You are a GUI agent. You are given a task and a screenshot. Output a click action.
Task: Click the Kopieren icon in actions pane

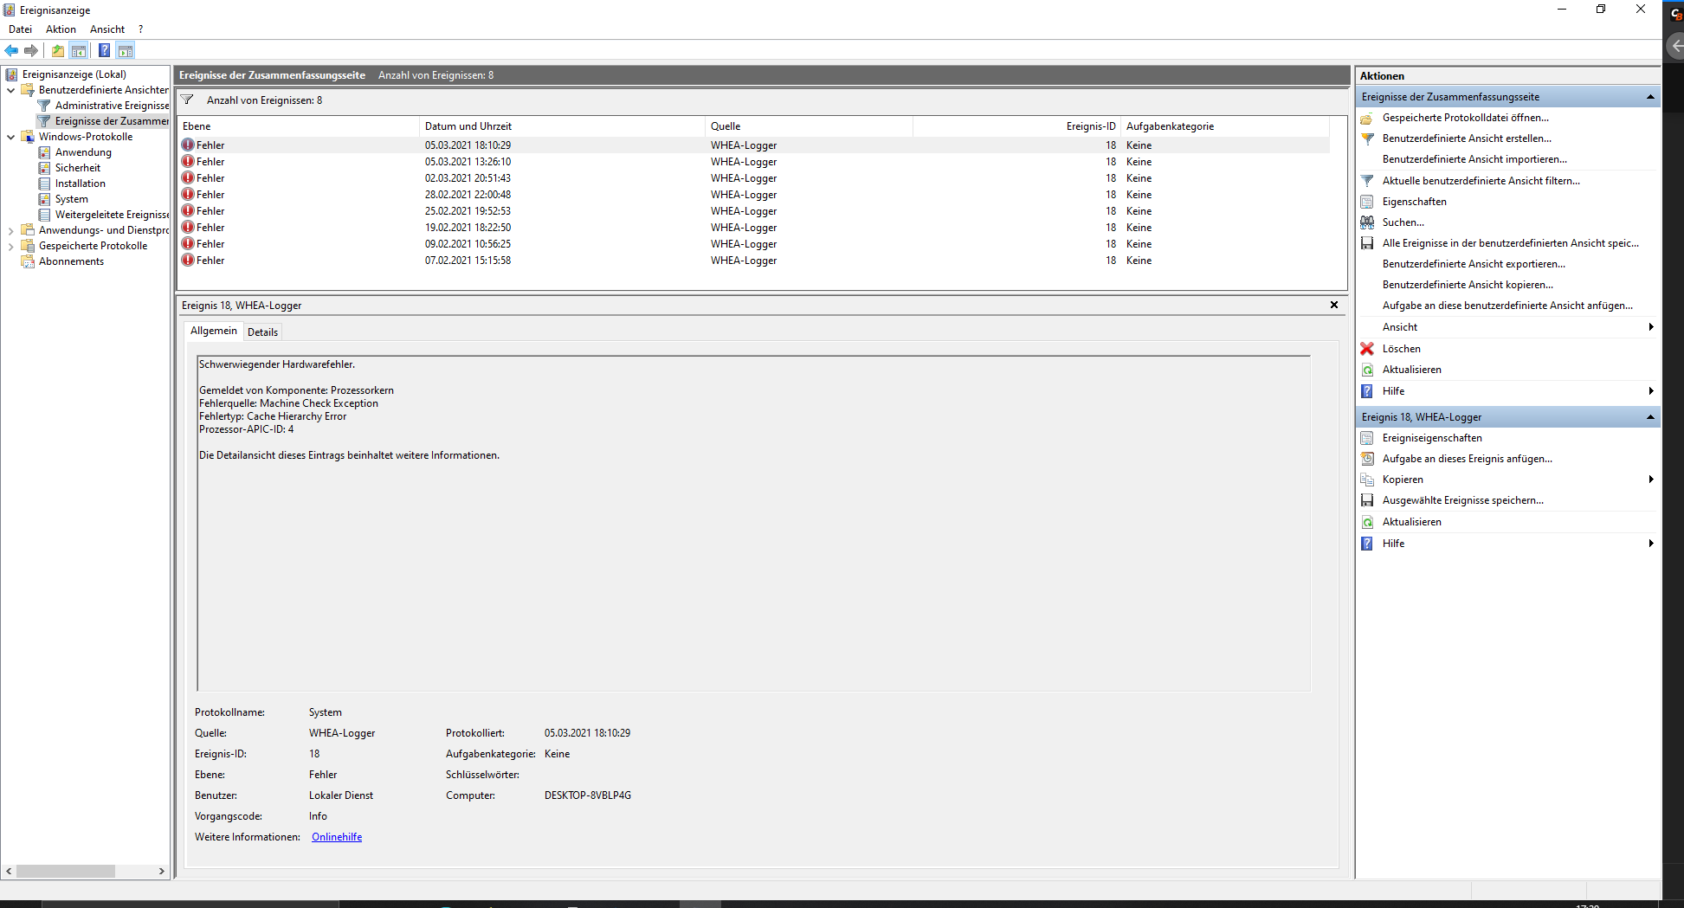1367,480
